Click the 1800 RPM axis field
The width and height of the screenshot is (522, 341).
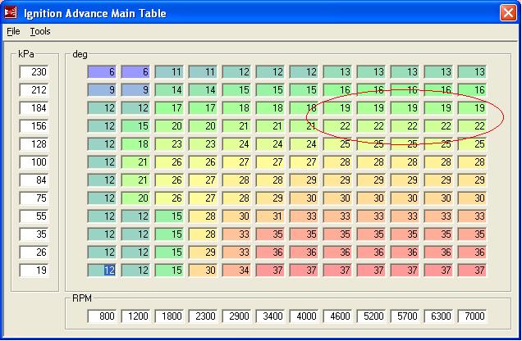tap(169, 316)
